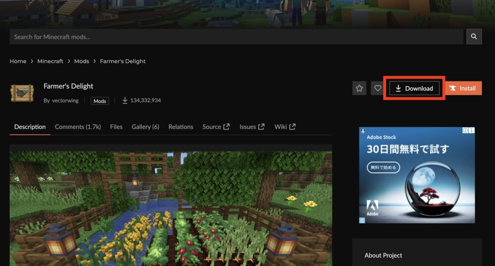Click the search magnifier button

(474, 37)
